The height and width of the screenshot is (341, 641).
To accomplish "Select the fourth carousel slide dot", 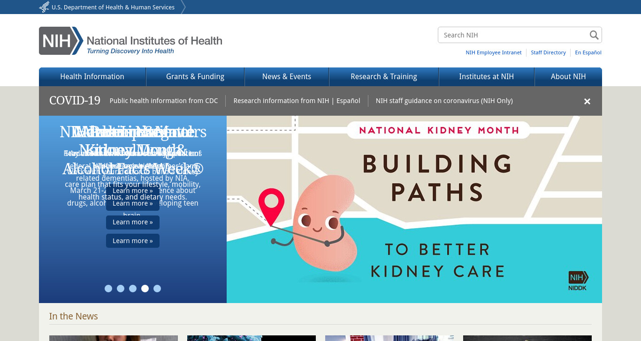I will click(145, 289).
